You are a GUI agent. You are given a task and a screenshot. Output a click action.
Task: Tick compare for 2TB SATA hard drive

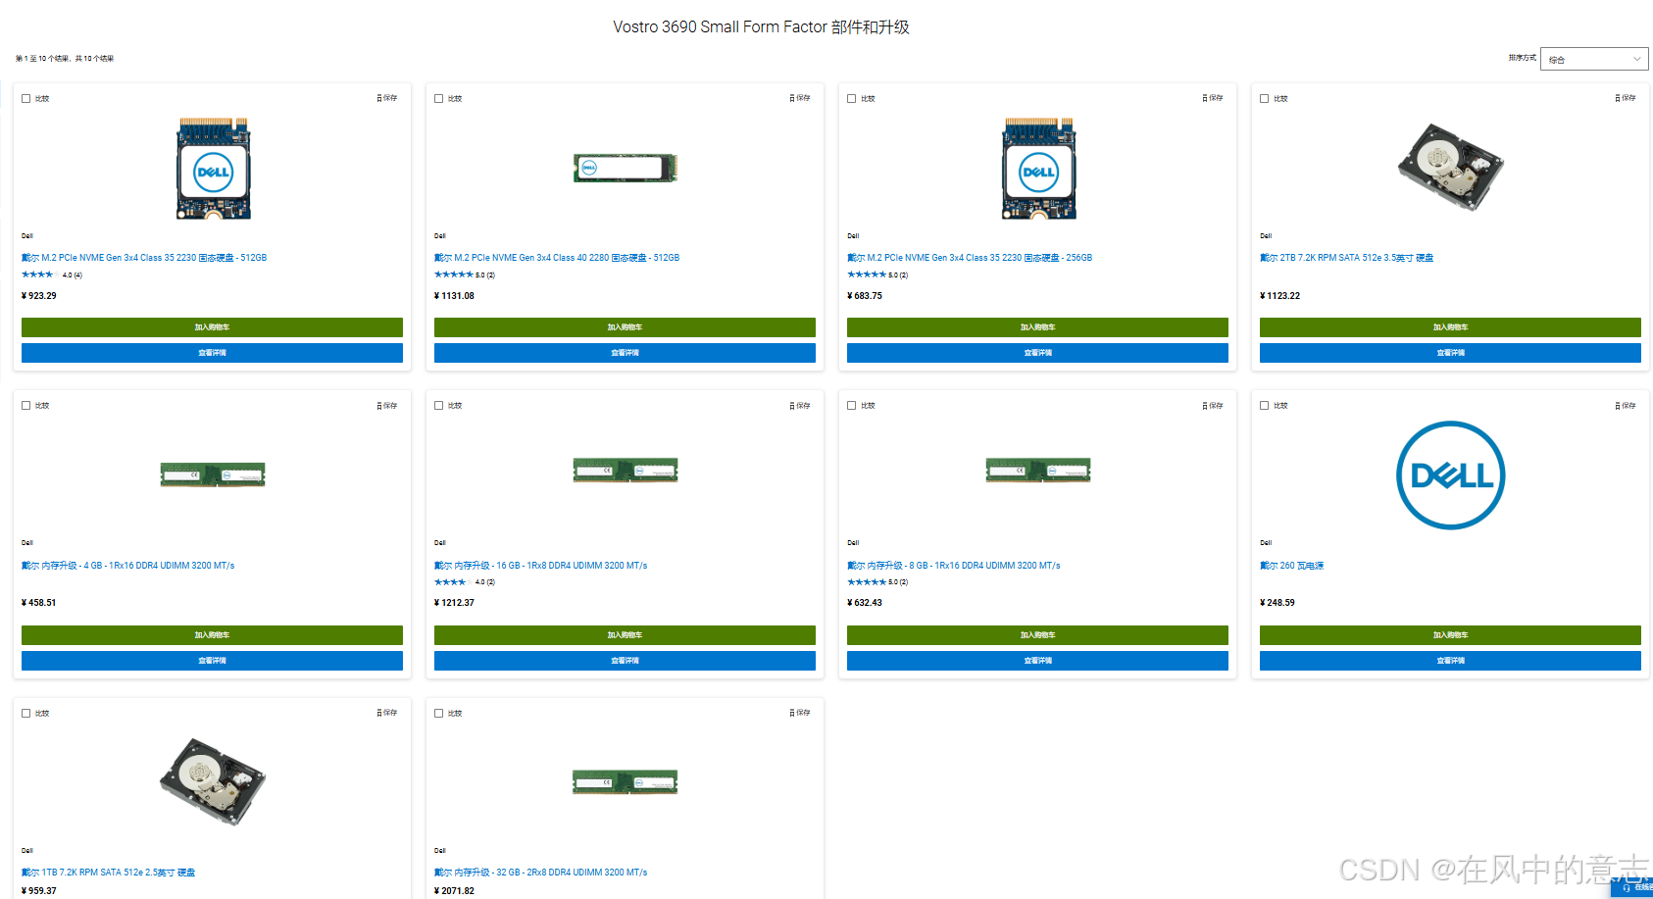point(1265,98)
